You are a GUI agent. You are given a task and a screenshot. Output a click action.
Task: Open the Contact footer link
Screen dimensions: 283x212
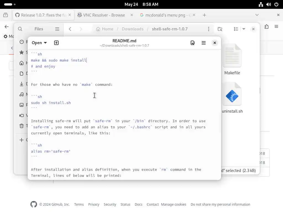(x=153, y=205)
